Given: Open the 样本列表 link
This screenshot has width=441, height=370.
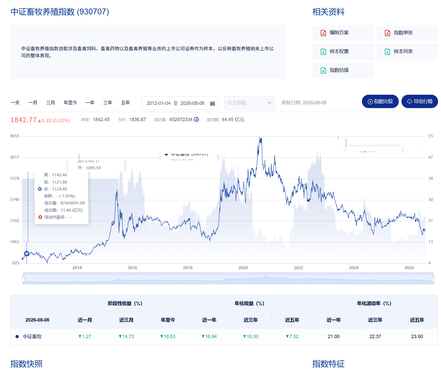Looking at the screenshot, I should tap(407, 52).
